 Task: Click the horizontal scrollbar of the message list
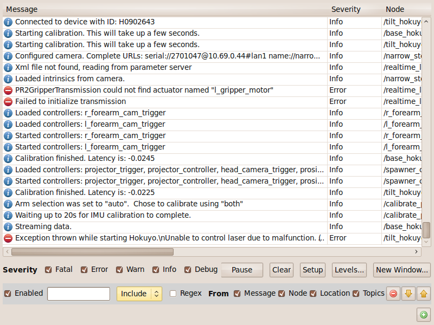pos(92,252)
